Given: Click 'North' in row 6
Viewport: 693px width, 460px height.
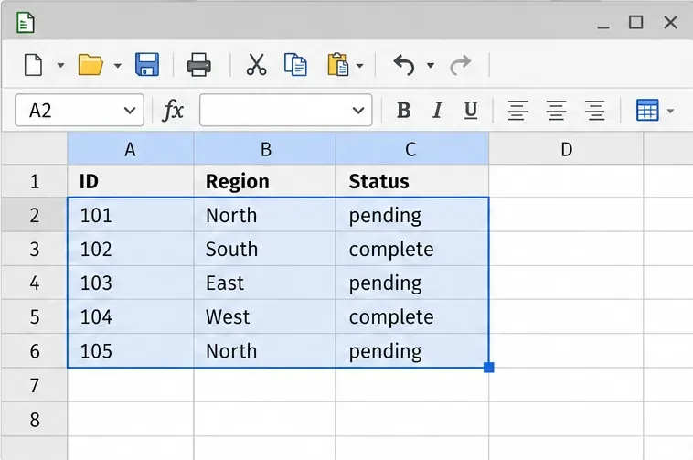Looking at the screenshot, I should point(265,351).
